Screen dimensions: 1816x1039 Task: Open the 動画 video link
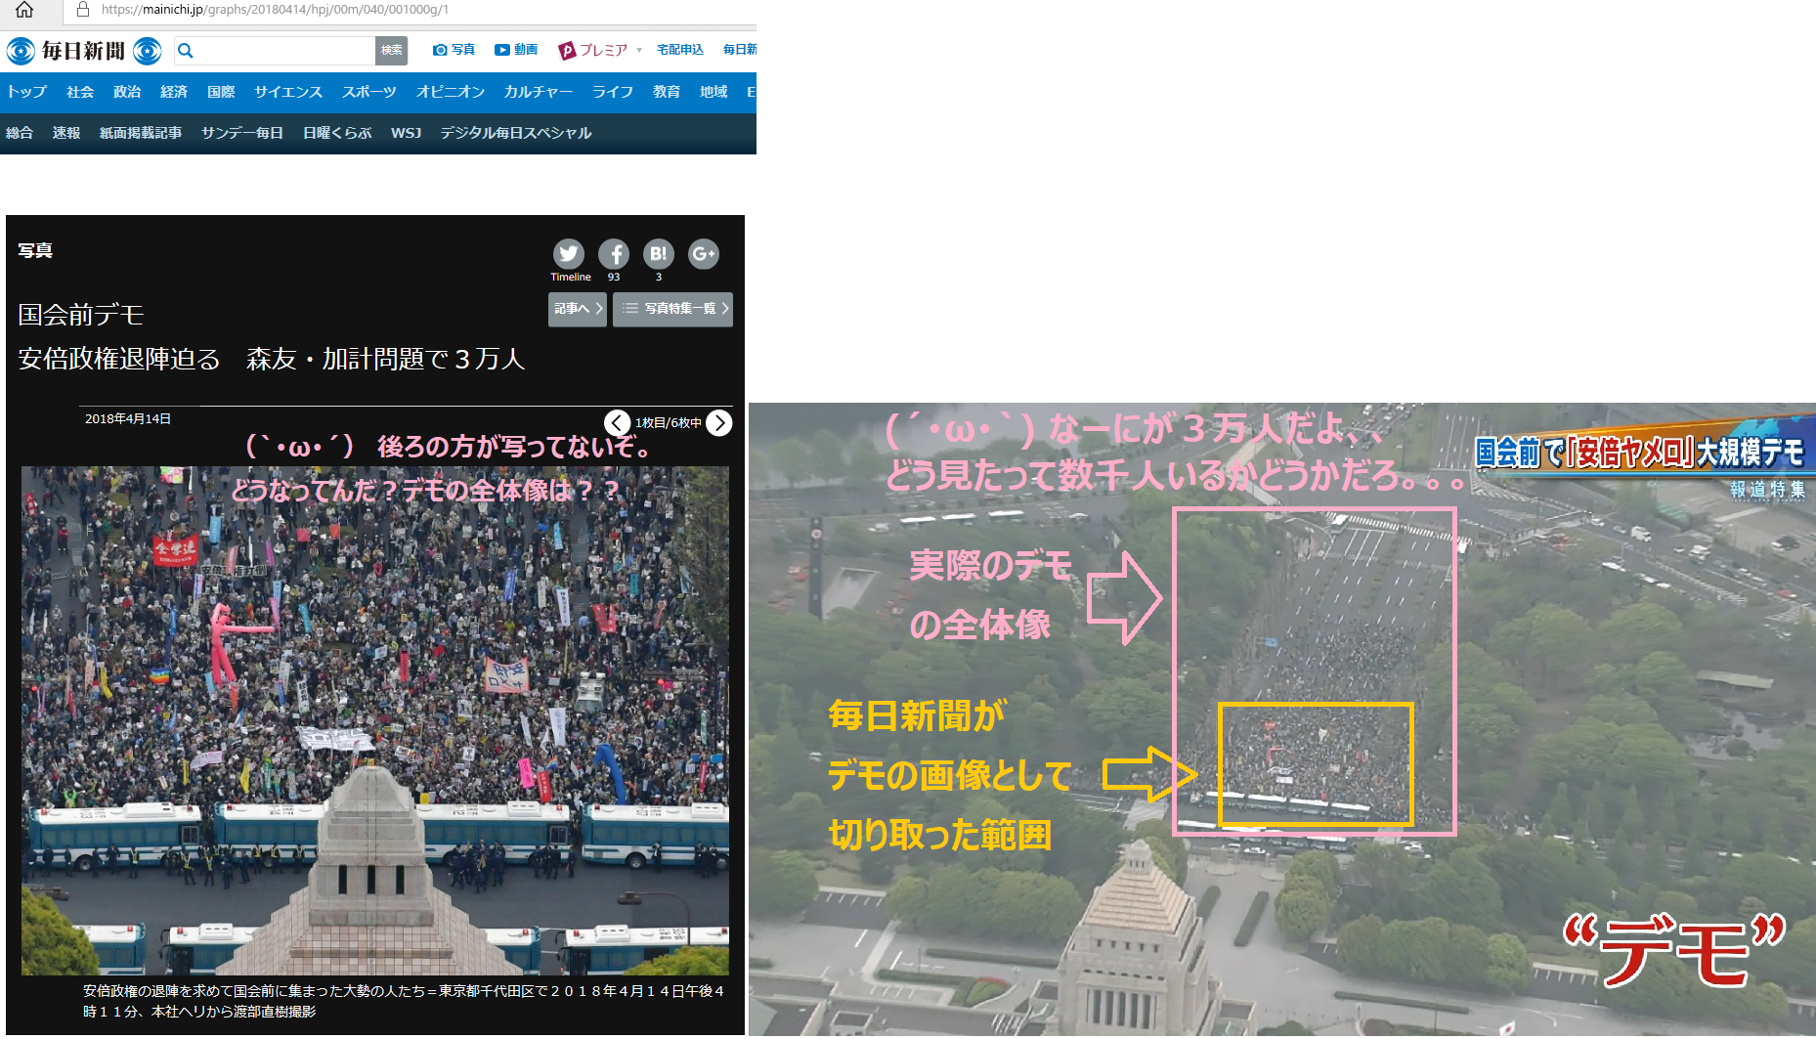pyautogui.click(x=516, y=50)
